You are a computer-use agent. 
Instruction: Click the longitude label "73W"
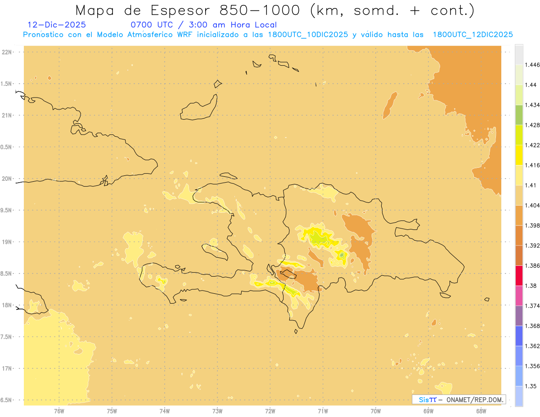[217, 411]
